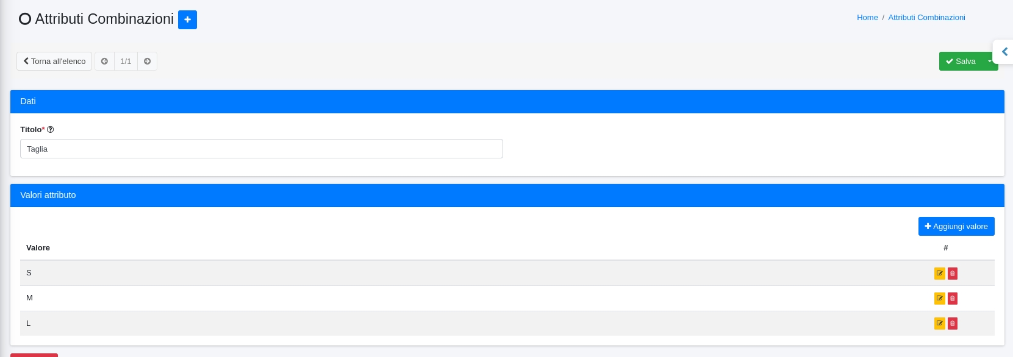Edit the M value row
This screenshot has width=1013, height=357.
(x=939, y=299)
